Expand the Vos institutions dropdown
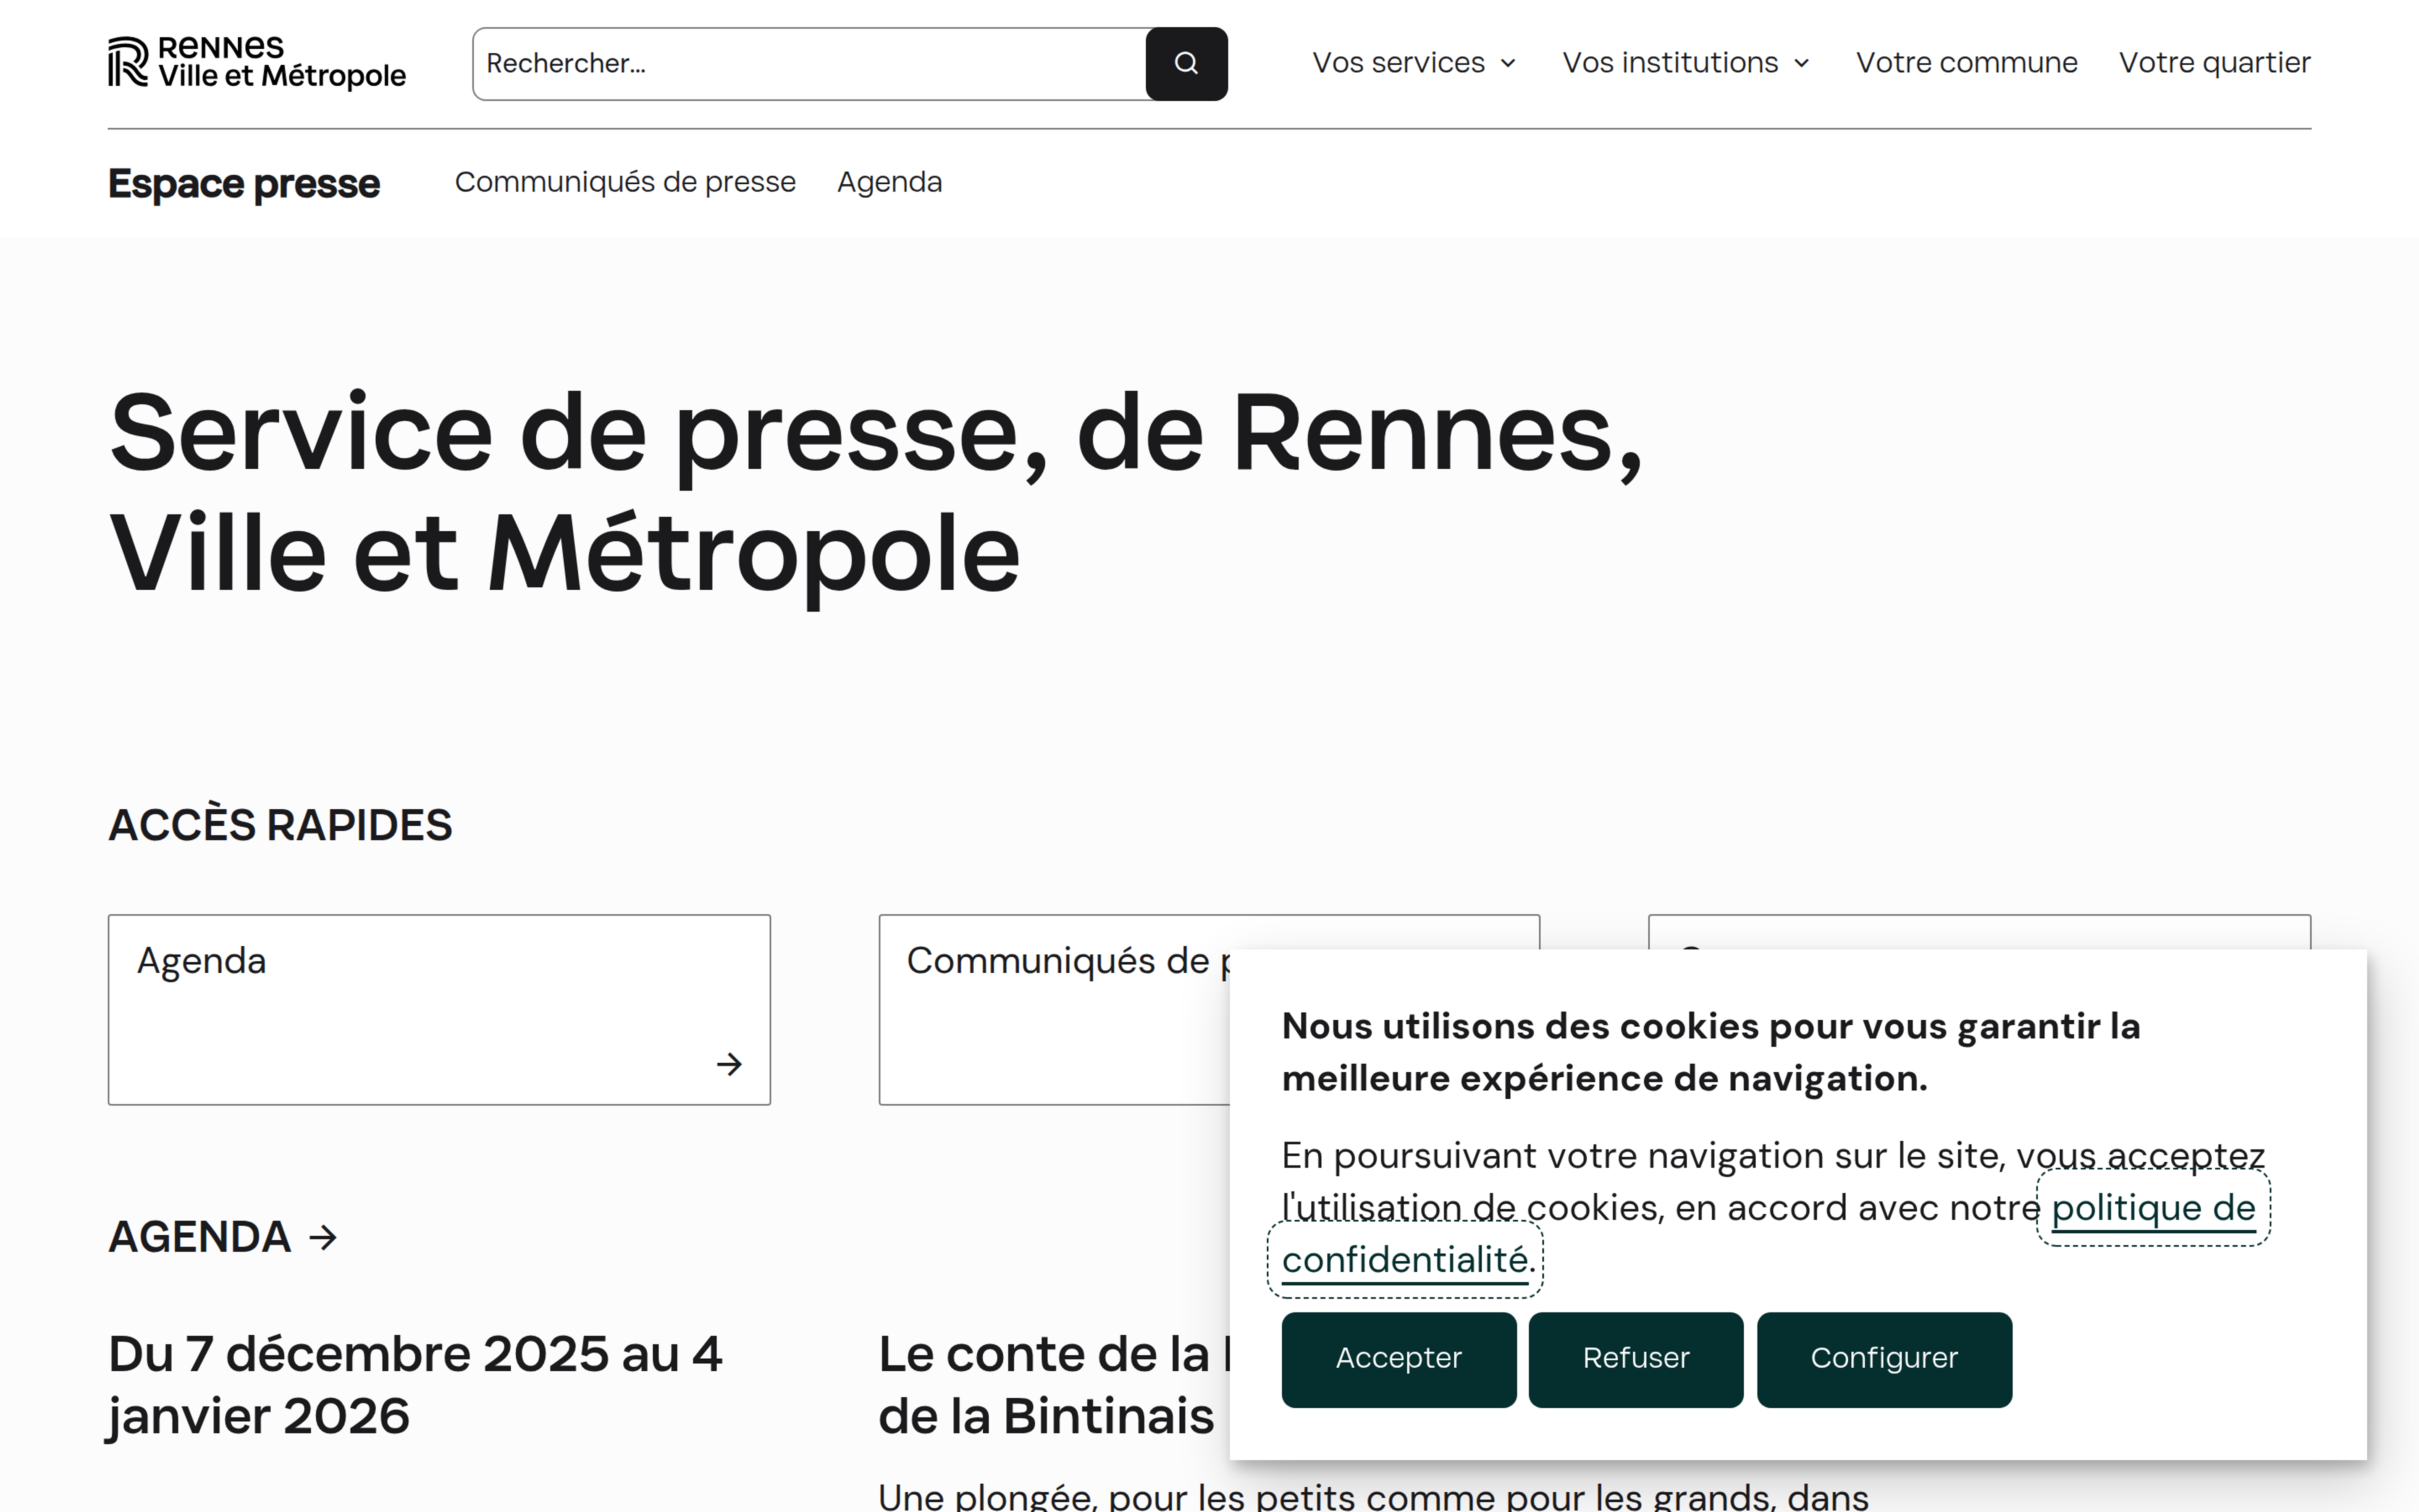Screen dimensions: 2419x1512 [x=1685, y=63]
